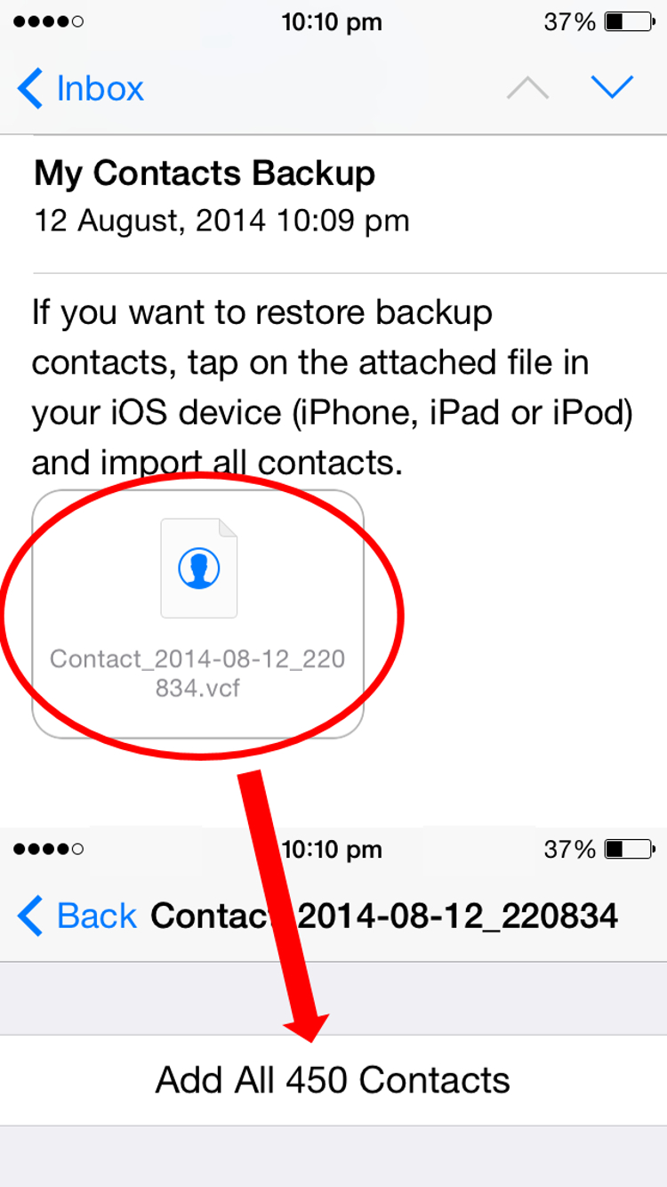This screenshot has width=667, height=1187.
Task: Tap the blue chevron beside Back
Action: (x=29, y=916)
